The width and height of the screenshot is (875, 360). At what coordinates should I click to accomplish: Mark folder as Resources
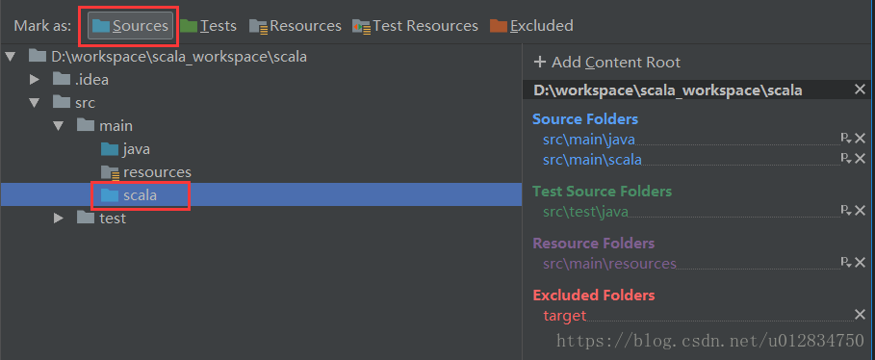[296, 26]
